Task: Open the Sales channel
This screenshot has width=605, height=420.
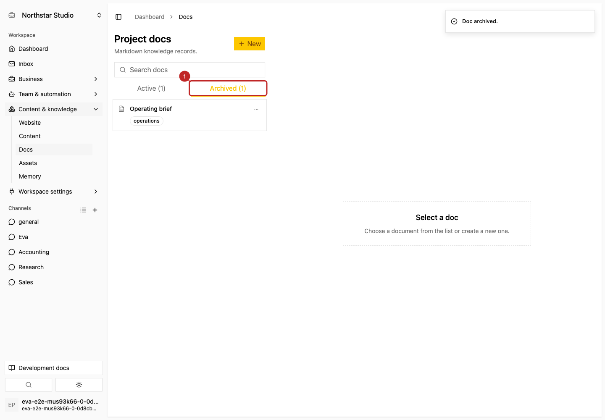Action: click(x=54, y=282)
